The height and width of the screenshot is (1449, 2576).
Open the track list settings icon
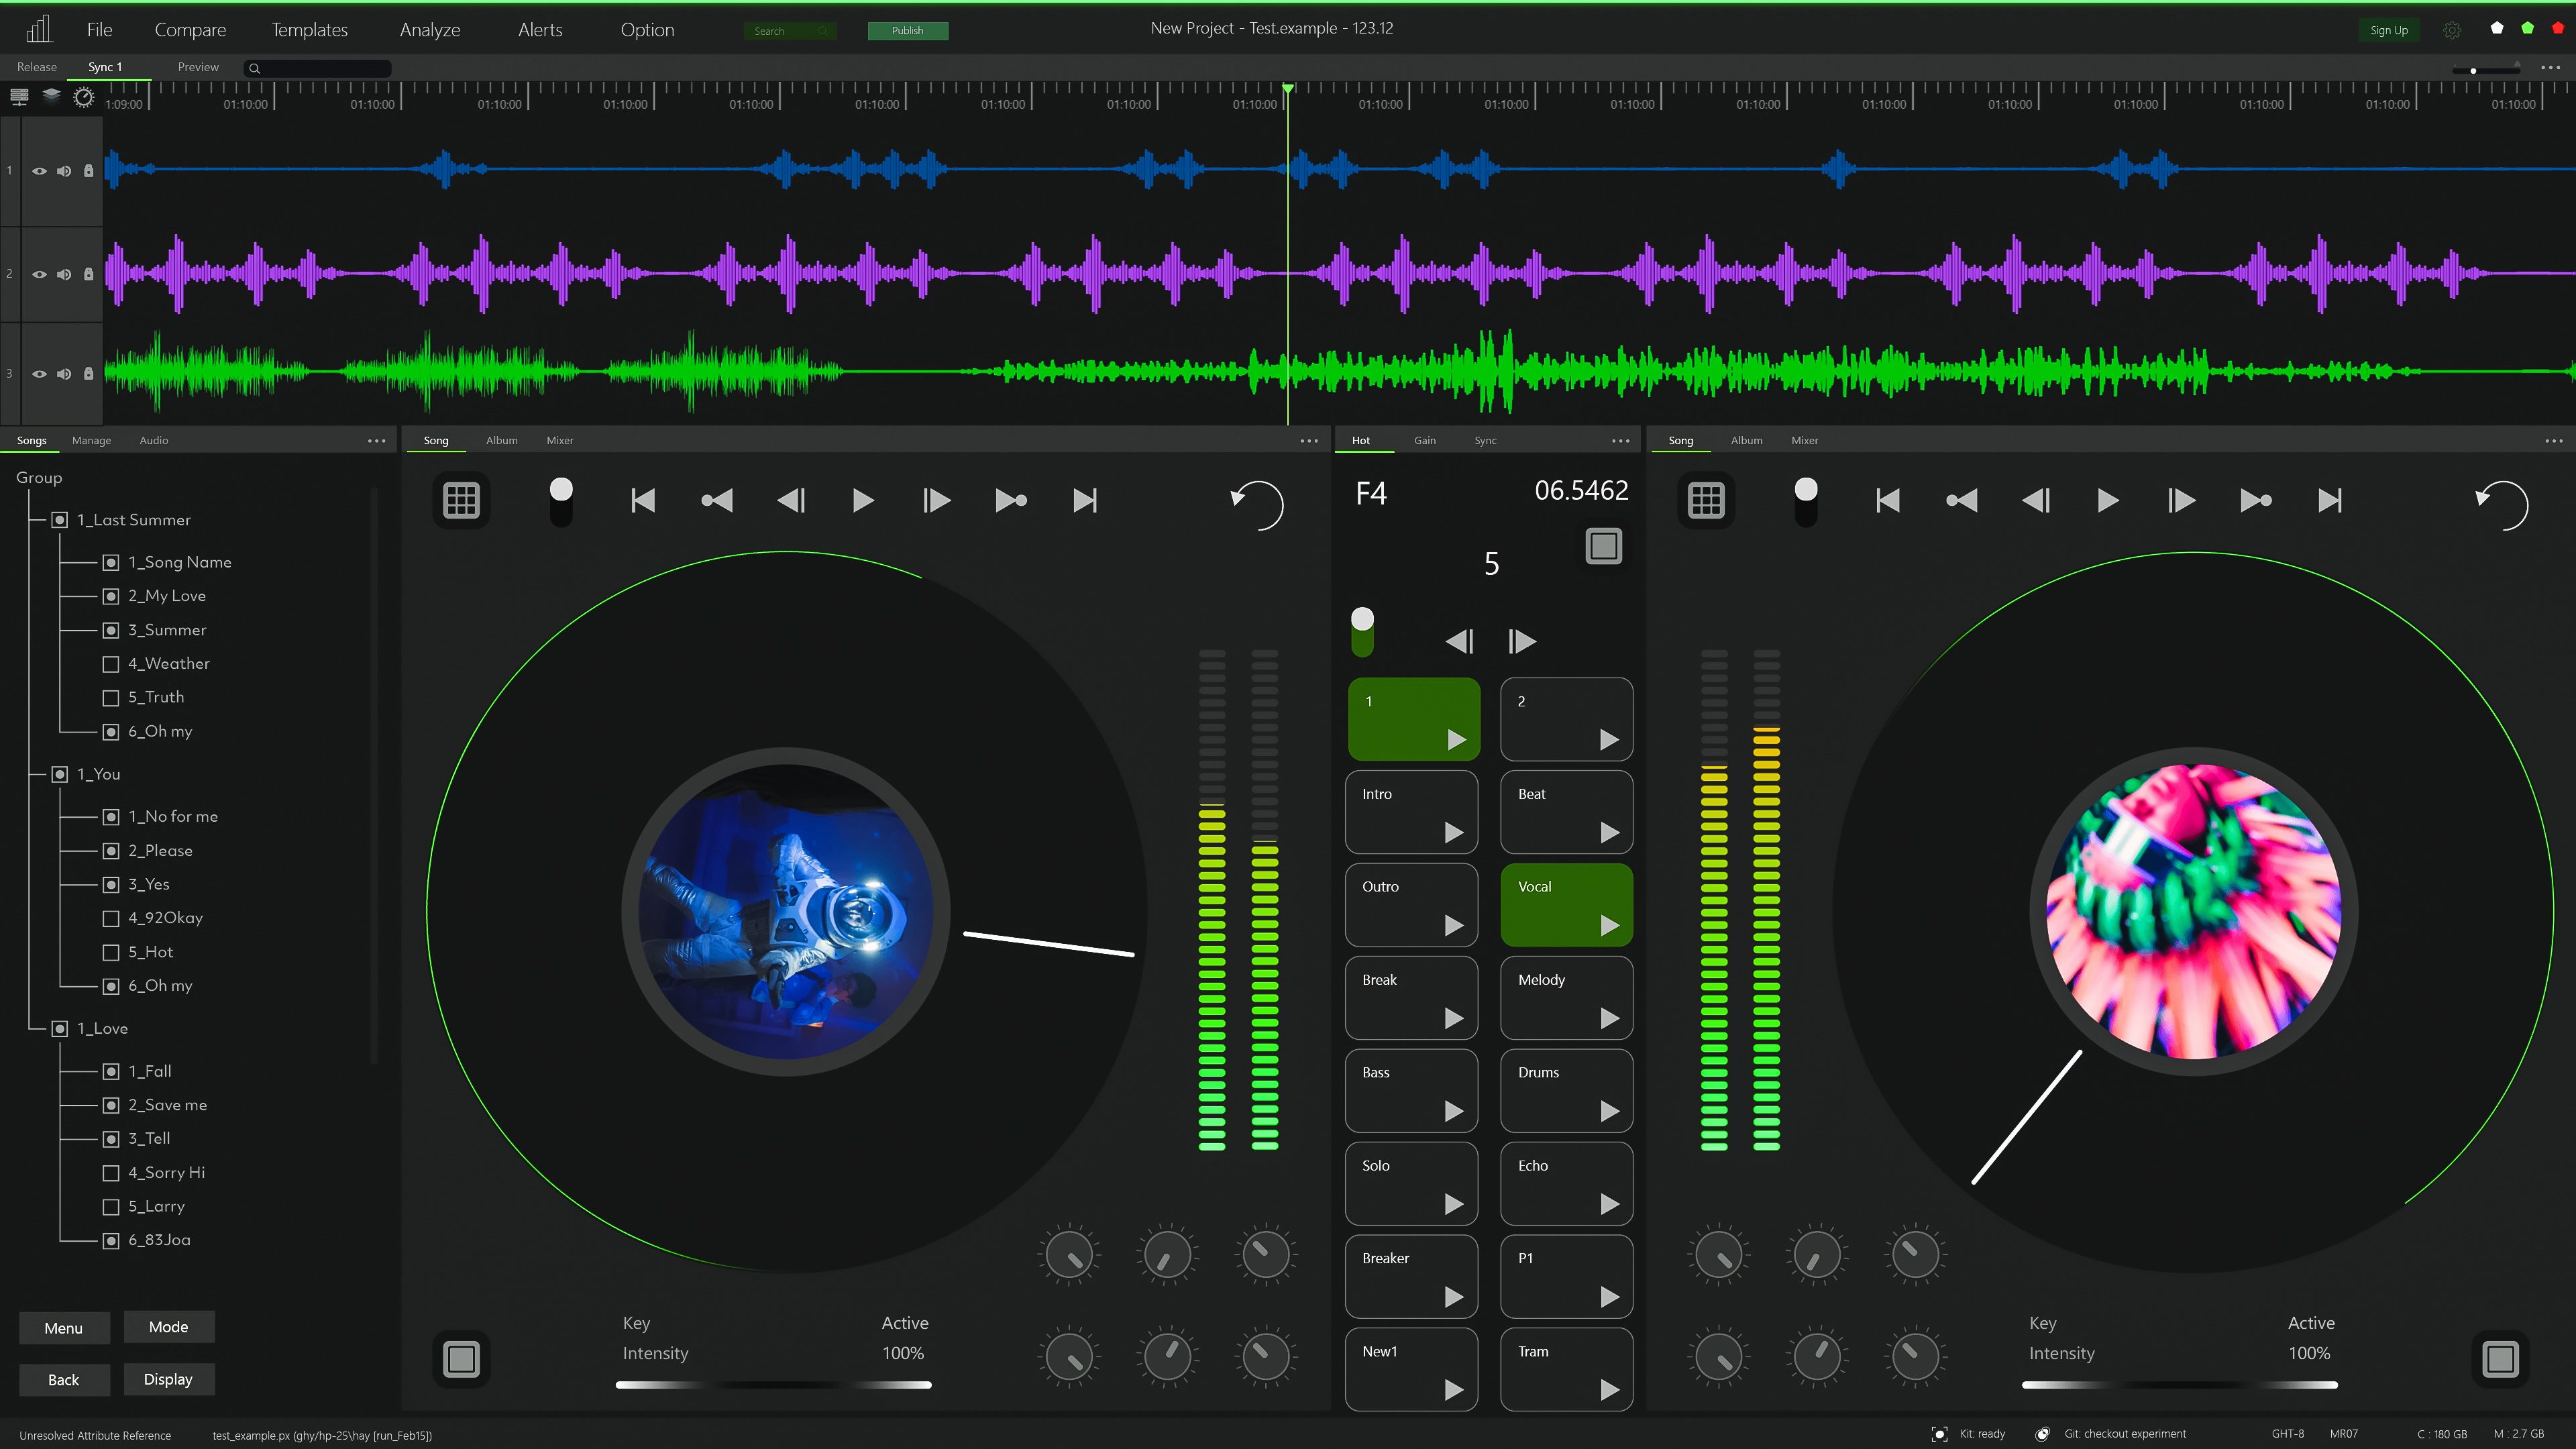(19, 97)
